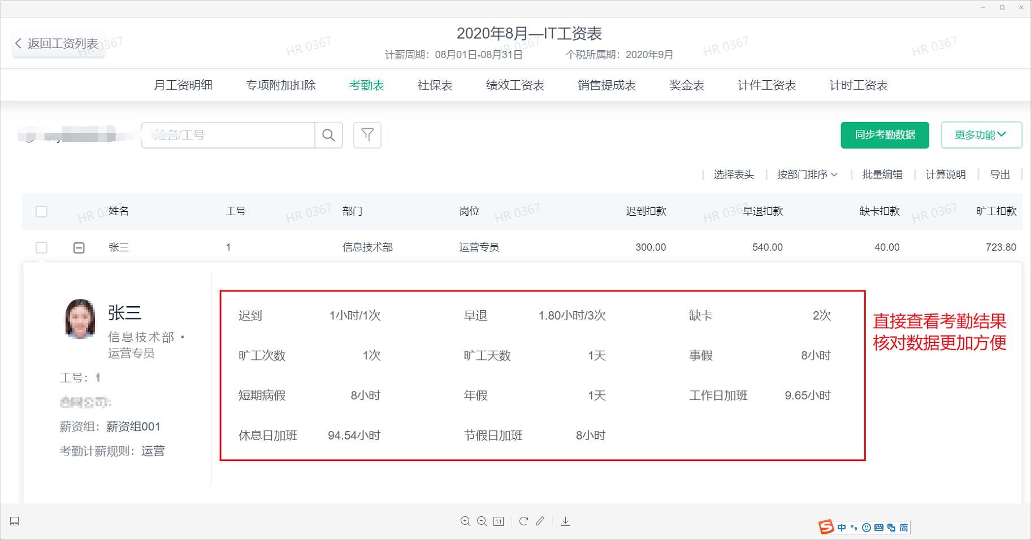Click Sogou input method S icon
The width and height of the screenshot is (1031, 540).
tap(826, 527)
